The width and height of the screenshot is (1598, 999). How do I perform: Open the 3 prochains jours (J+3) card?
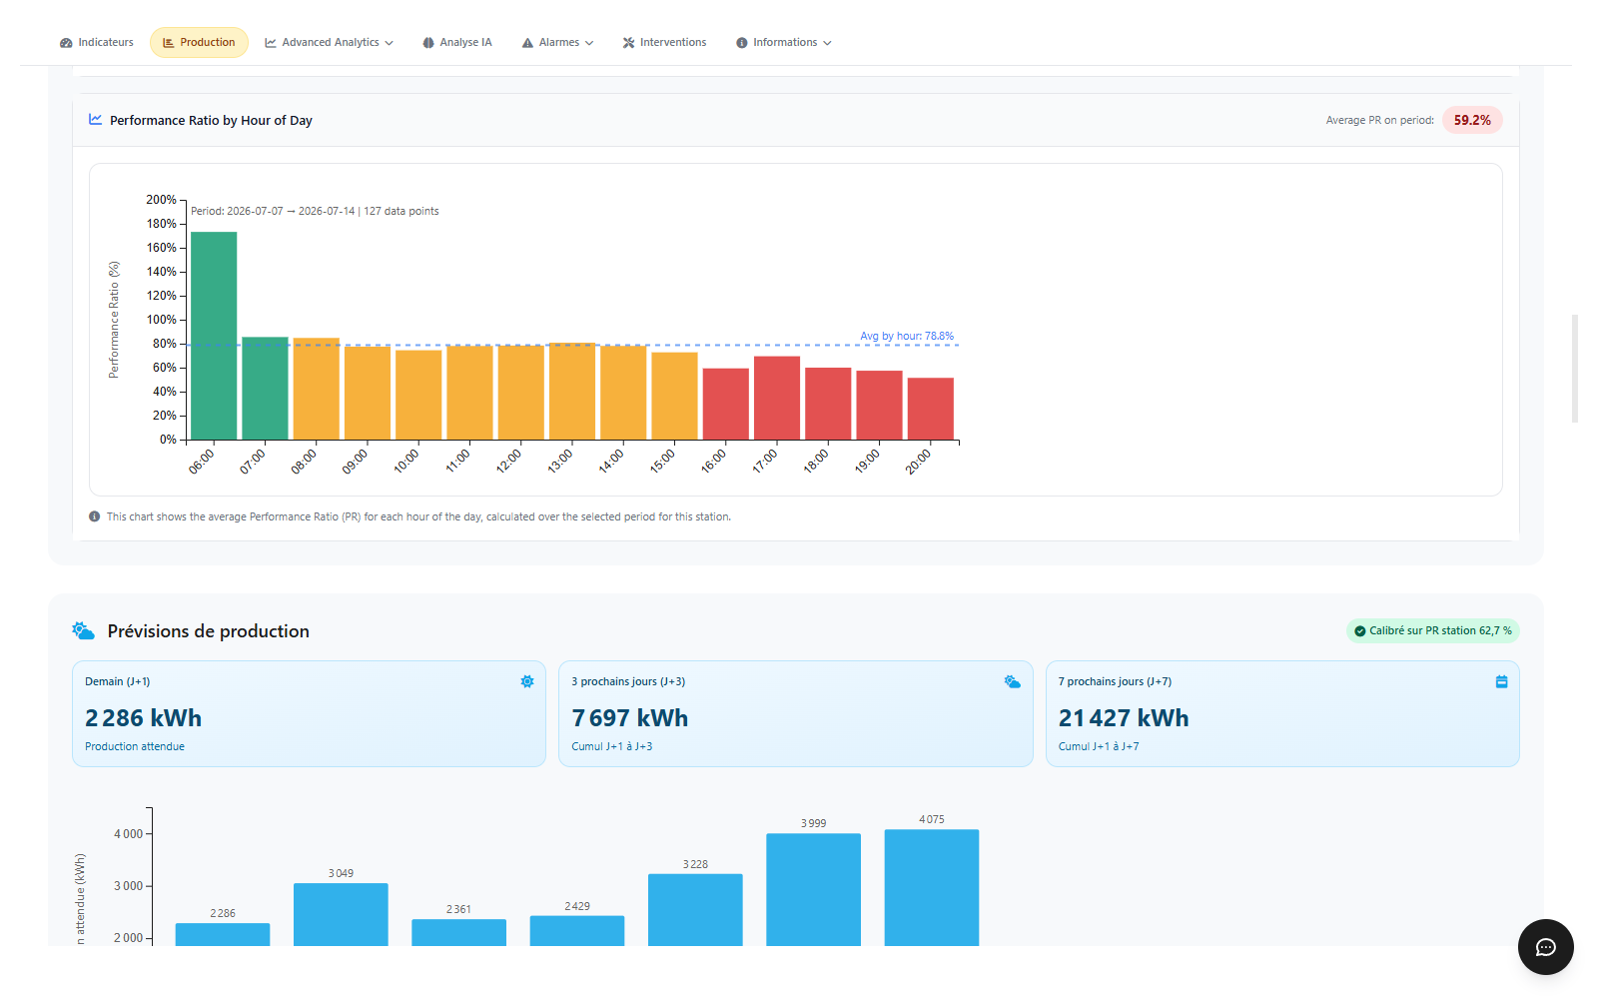click(x=796, y=713)
